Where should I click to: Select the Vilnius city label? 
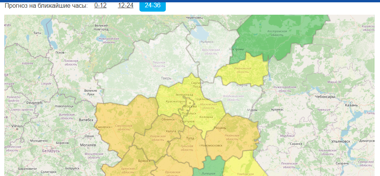pyautogui.click(x=17, y=126)
